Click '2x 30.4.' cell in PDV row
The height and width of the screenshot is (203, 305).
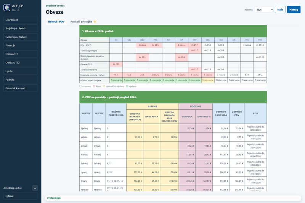coord(156,45)
